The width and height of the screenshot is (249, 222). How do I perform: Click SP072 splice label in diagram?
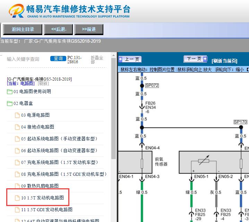(152, 85)
